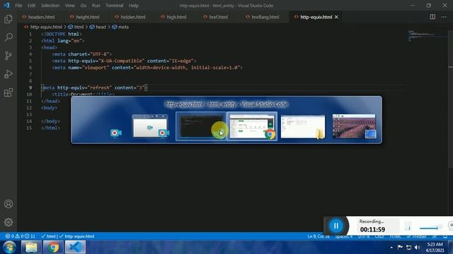Select the VS Code thumbnail in task switcher
The image size is (453, 254).
[x=201, y=126]
